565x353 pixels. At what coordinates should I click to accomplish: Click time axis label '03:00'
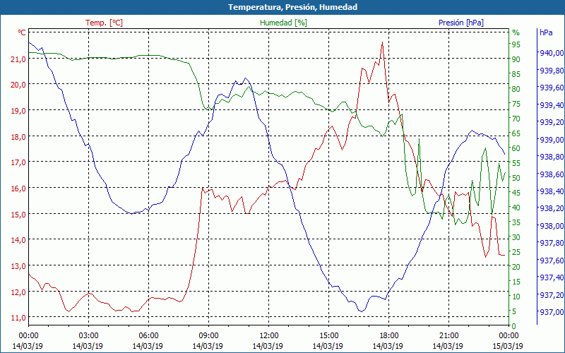88,336
